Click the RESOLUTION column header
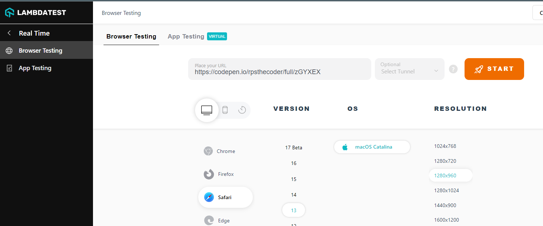543x226 pixels. point(461,109)
